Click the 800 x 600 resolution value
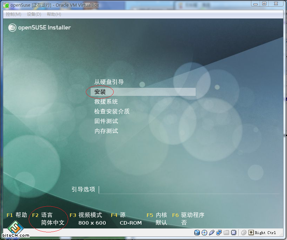Viewport: 287px width, 240px height. [x=92, y=223]
